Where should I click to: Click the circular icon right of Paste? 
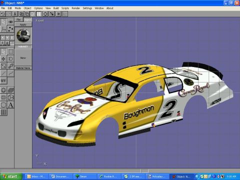(x=32, y=14)
